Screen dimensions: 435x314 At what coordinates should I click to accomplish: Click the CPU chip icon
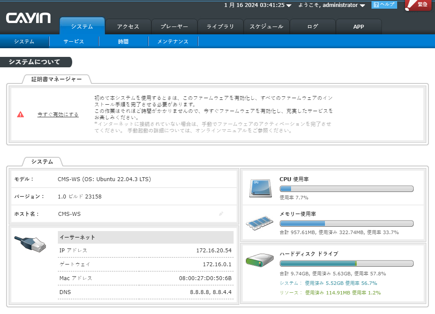coord(260,188)
